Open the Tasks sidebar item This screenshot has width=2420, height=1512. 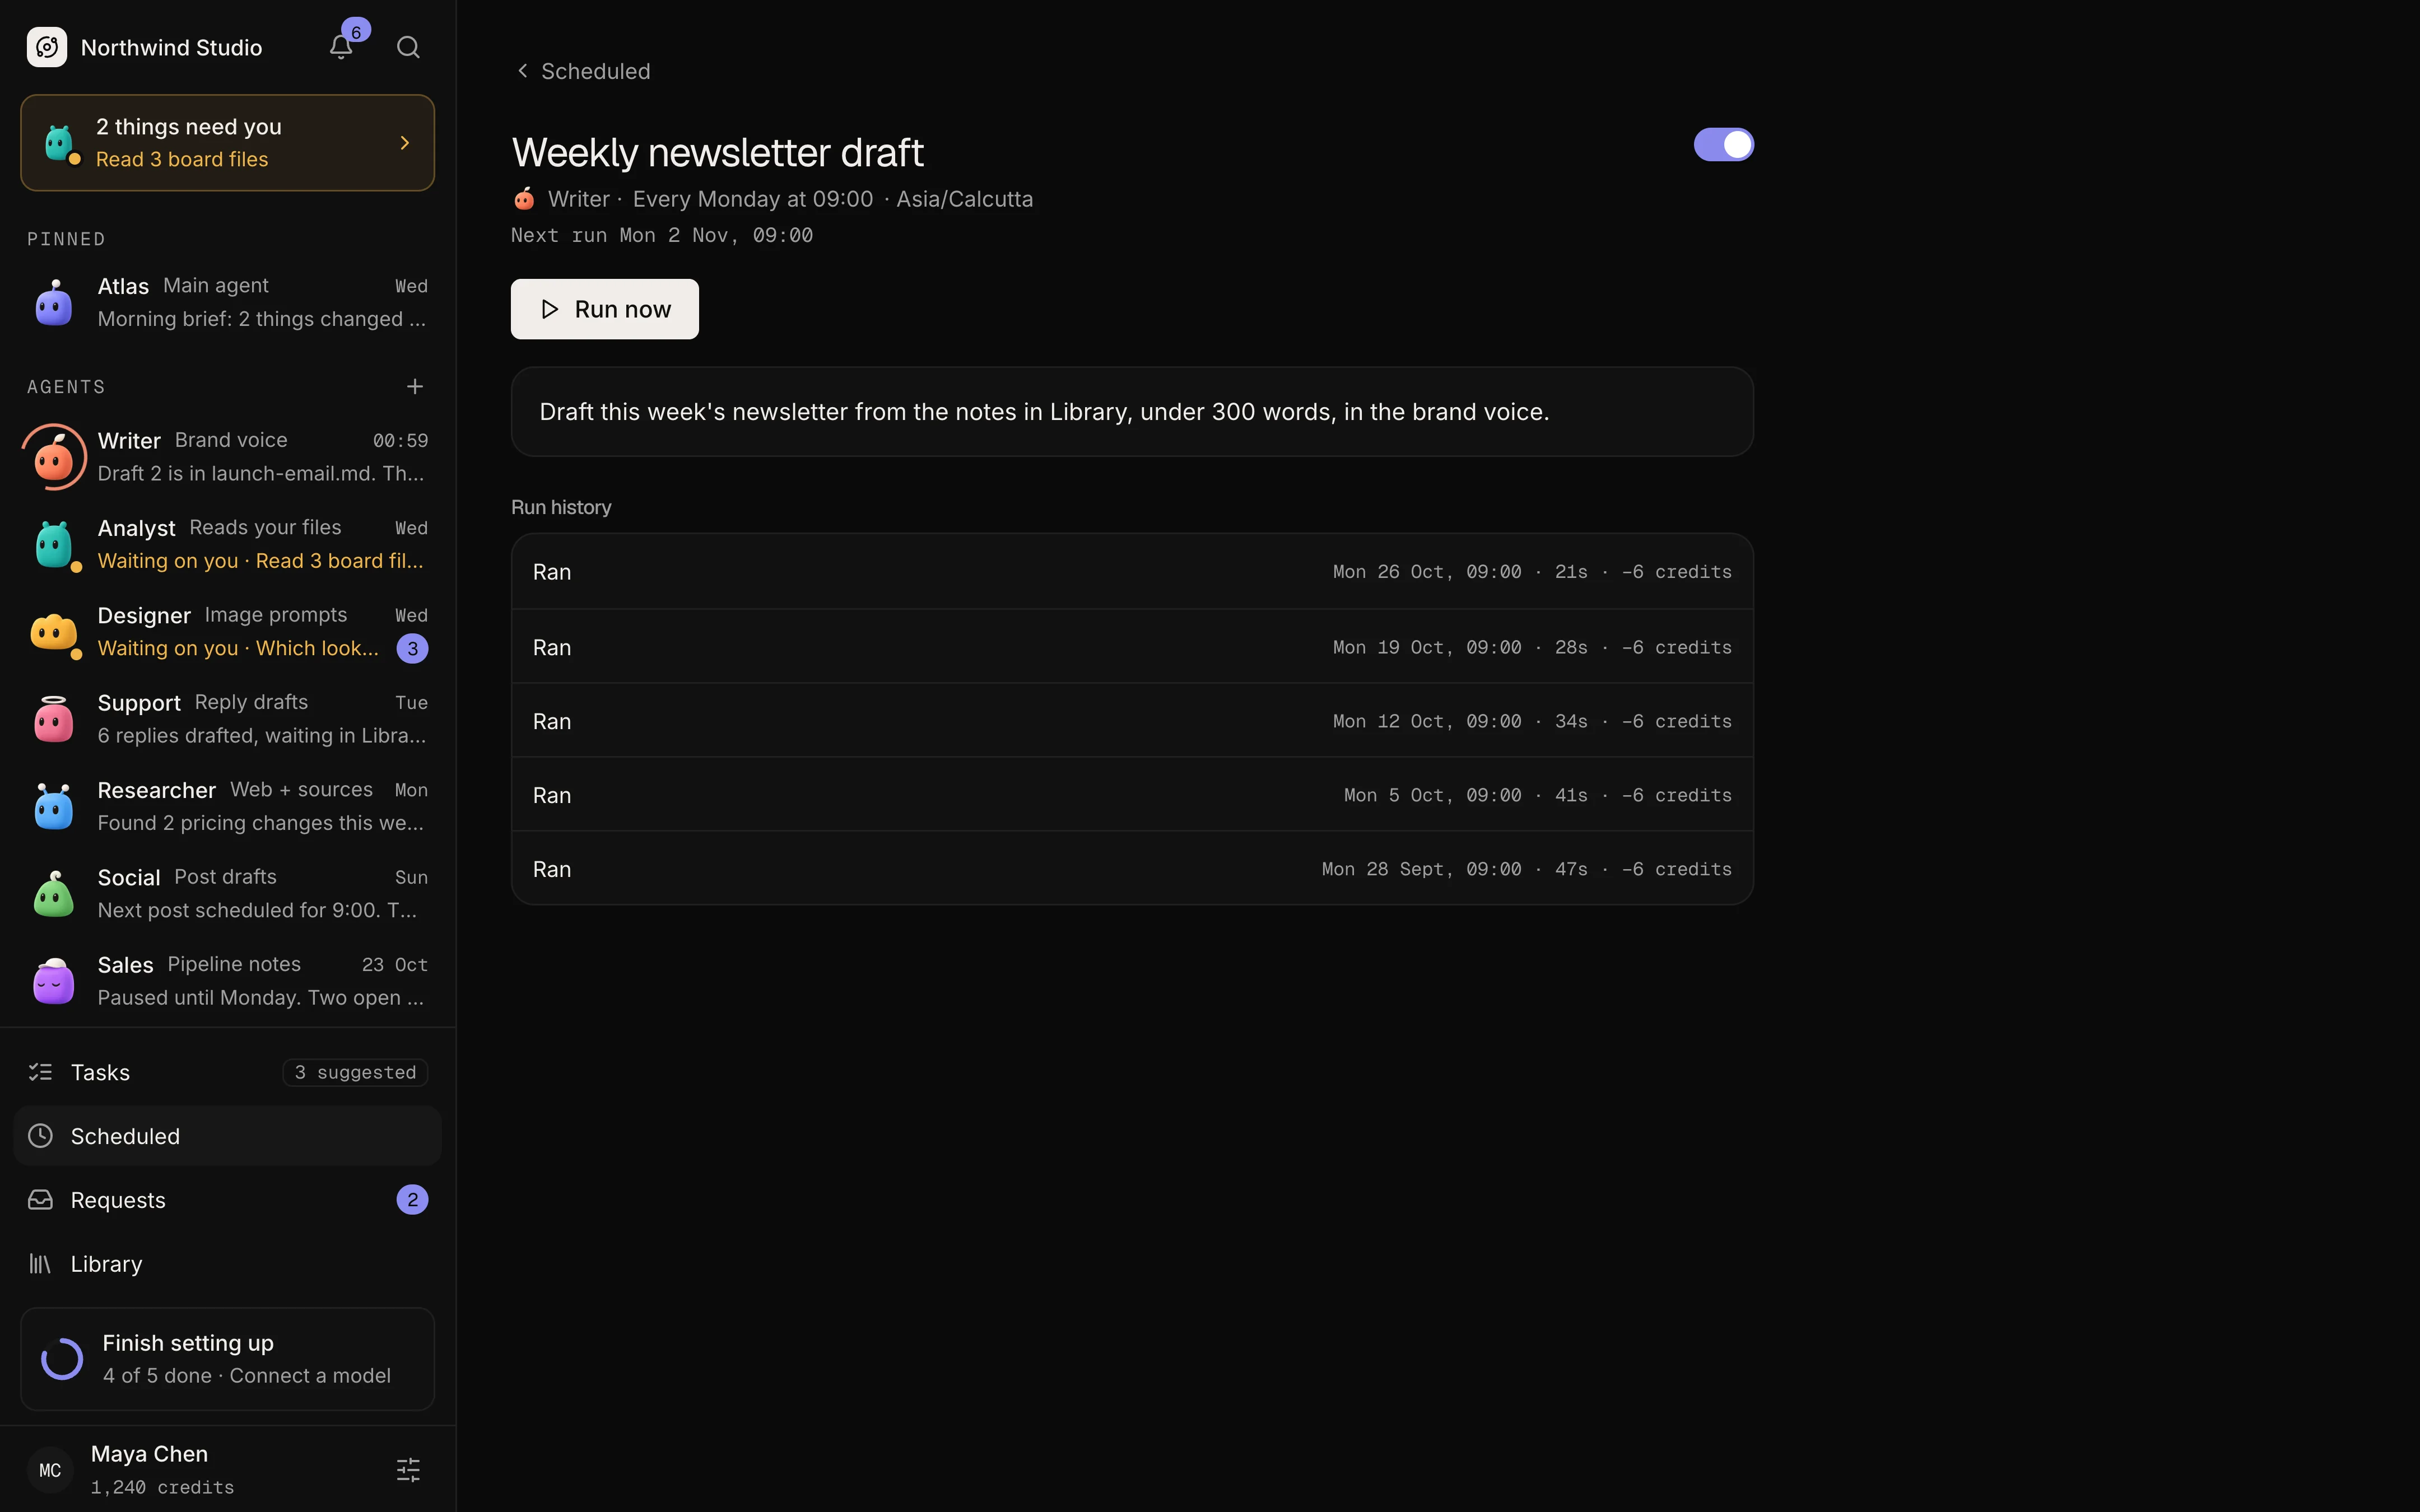pos(227,1072)
